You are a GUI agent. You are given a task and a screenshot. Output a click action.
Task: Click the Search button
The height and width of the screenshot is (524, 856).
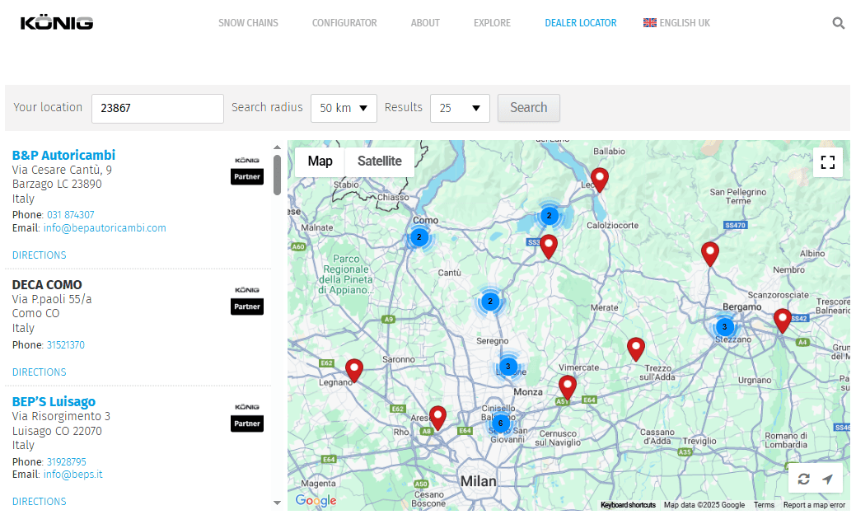point(528,108)
